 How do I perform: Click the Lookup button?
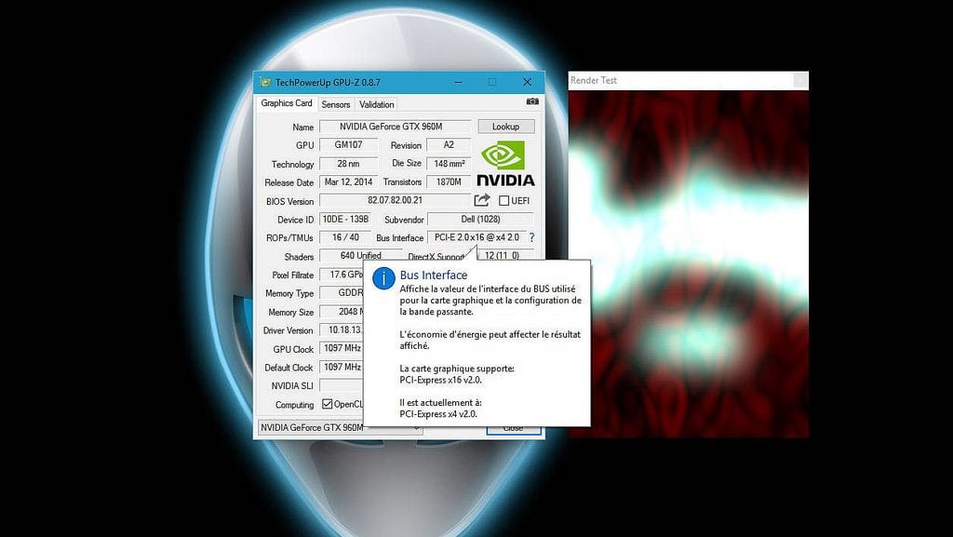pyautogui.click(x=505, y=127)
